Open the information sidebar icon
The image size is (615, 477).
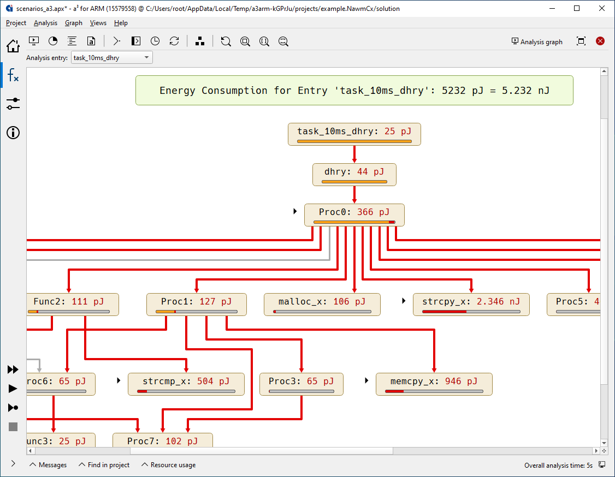13,133
